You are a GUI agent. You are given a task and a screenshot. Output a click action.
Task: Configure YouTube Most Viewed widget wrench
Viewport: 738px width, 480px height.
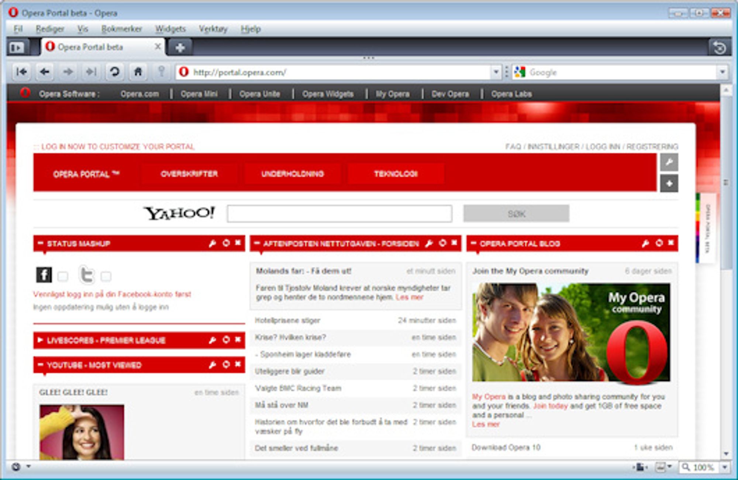pos(212,365)
